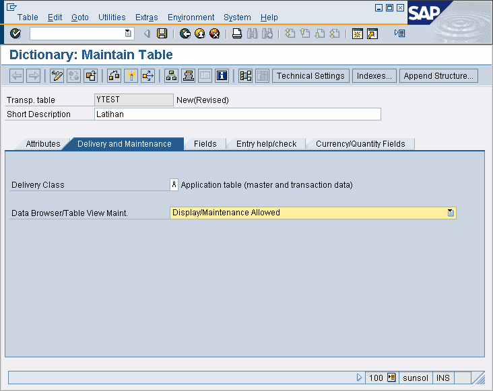The width and height of the screenshot is (493, 391).
Task: Click the Other Object icon
Action: 90,75
